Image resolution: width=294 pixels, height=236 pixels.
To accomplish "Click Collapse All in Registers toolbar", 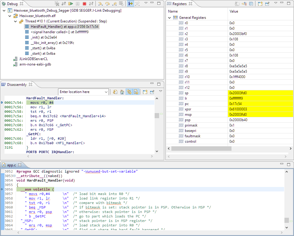I will [x=251, y=4].
